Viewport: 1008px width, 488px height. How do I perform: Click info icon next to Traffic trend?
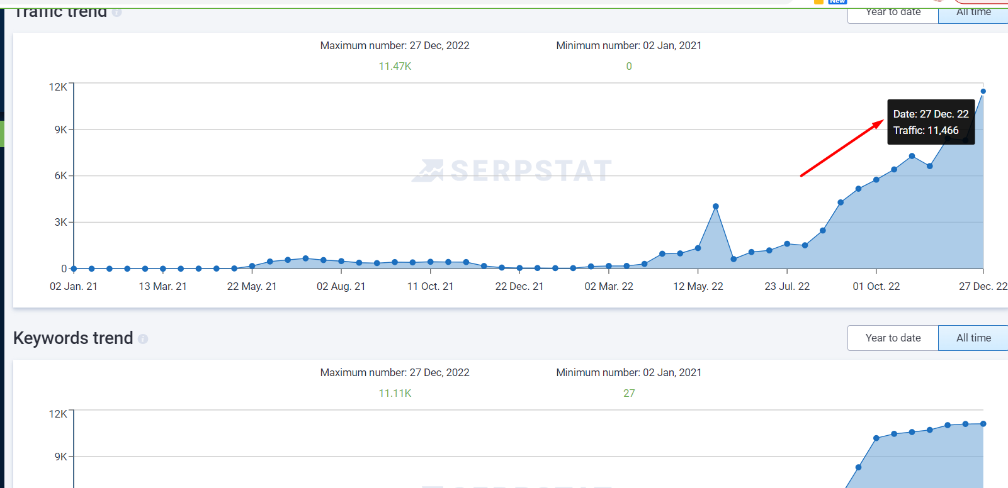click(x=116, y=12)
